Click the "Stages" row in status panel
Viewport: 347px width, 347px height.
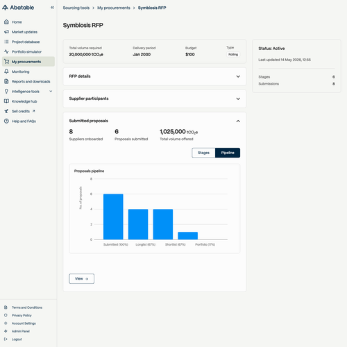click(296, 77)
